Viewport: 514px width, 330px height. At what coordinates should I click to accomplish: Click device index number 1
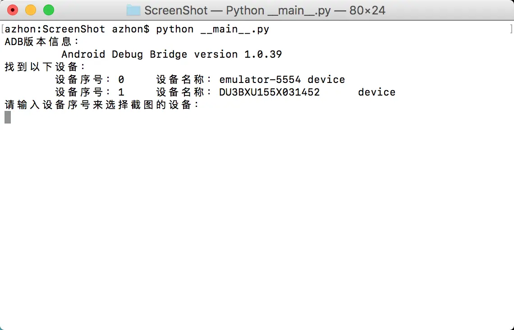click(121, 92)
